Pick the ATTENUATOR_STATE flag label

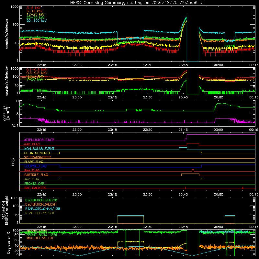point(39,140)
